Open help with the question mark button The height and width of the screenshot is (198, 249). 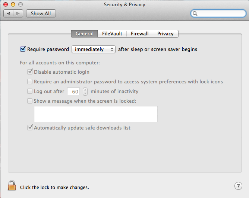coord(238,186)
